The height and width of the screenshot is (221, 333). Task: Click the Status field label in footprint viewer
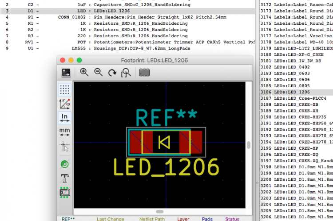click(x=232, y=219)
